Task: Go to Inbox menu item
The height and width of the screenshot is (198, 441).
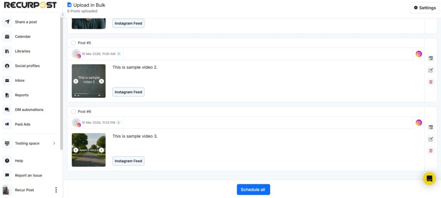Action: coord(20,80)
